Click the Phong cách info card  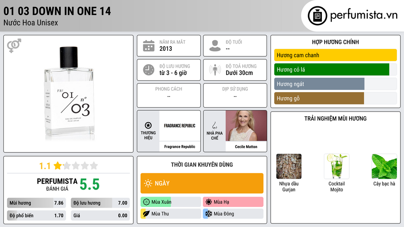[x=169, y=95]
